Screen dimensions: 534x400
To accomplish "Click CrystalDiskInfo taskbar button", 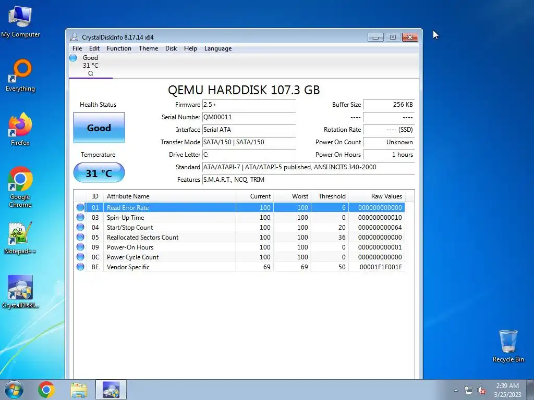I will tap(111, 390).
